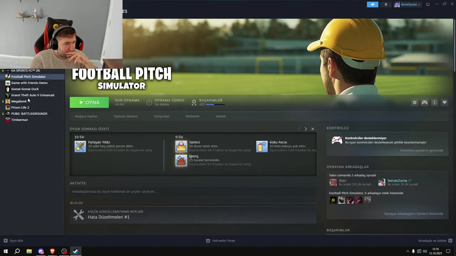This screenshot has width=456, height=256.
Task: Open İndirmeleri Yönet downloads manager
Action: coord(221,241)
